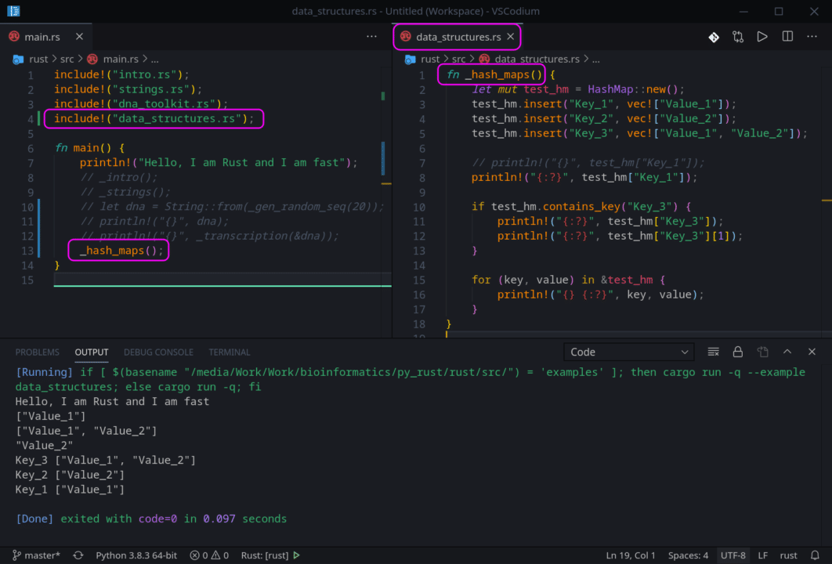The height and width of the screenshot is (564, 832).
Task: Select the OUTPUT panel tab
Action: click(x=91, y=352)
